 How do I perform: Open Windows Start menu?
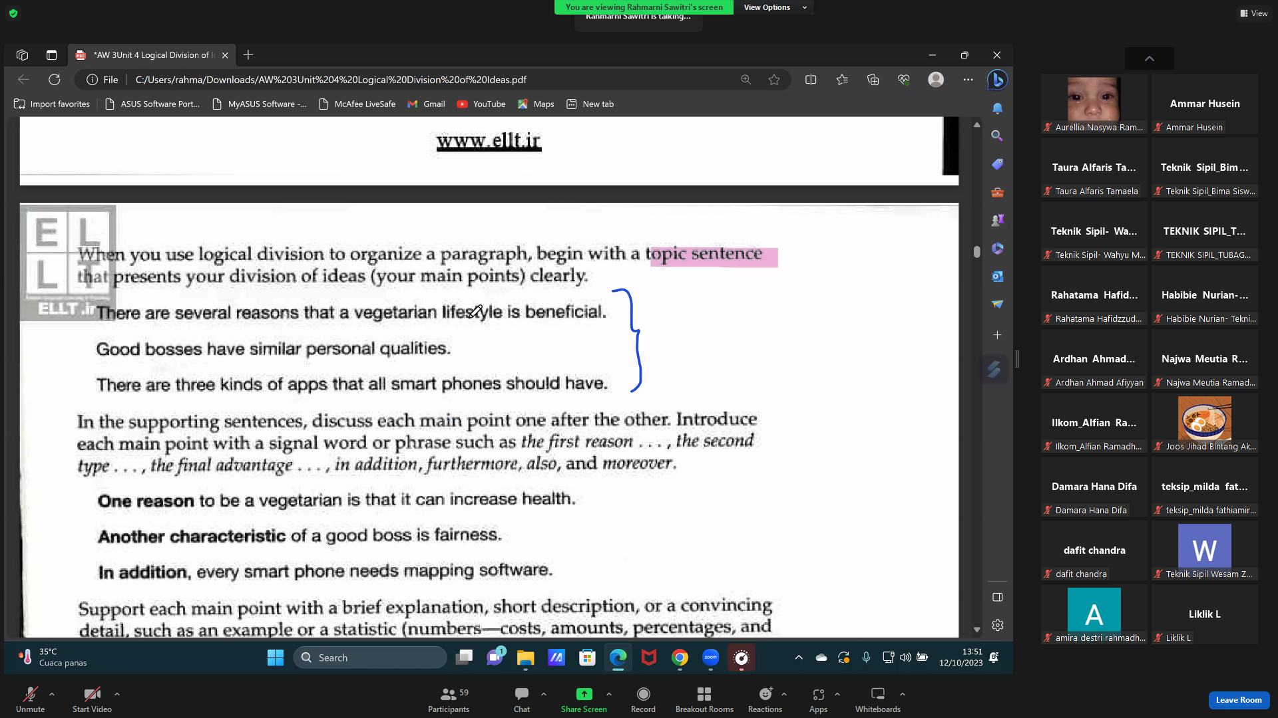275,658
